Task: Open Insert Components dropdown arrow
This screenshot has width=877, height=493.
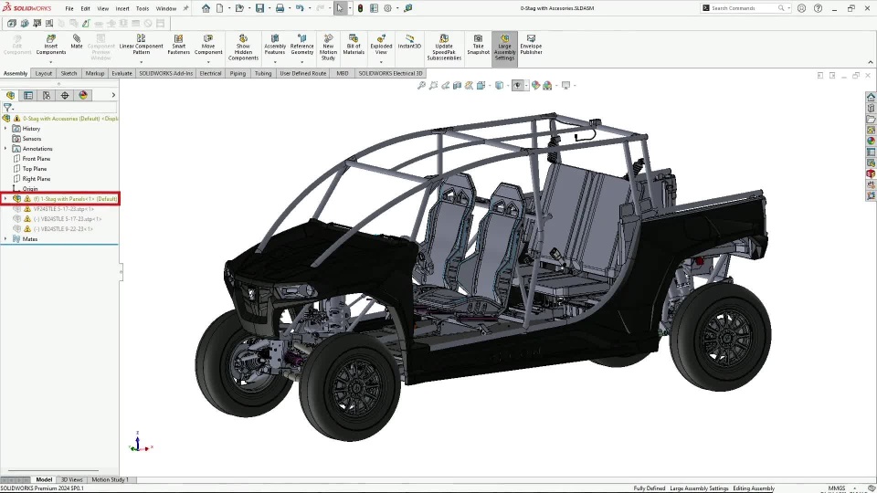Action: click(x=51, y=61)
